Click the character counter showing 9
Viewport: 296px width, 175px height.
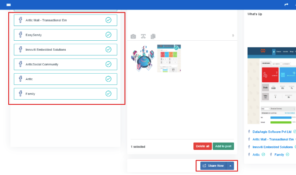tap(233, 36)
